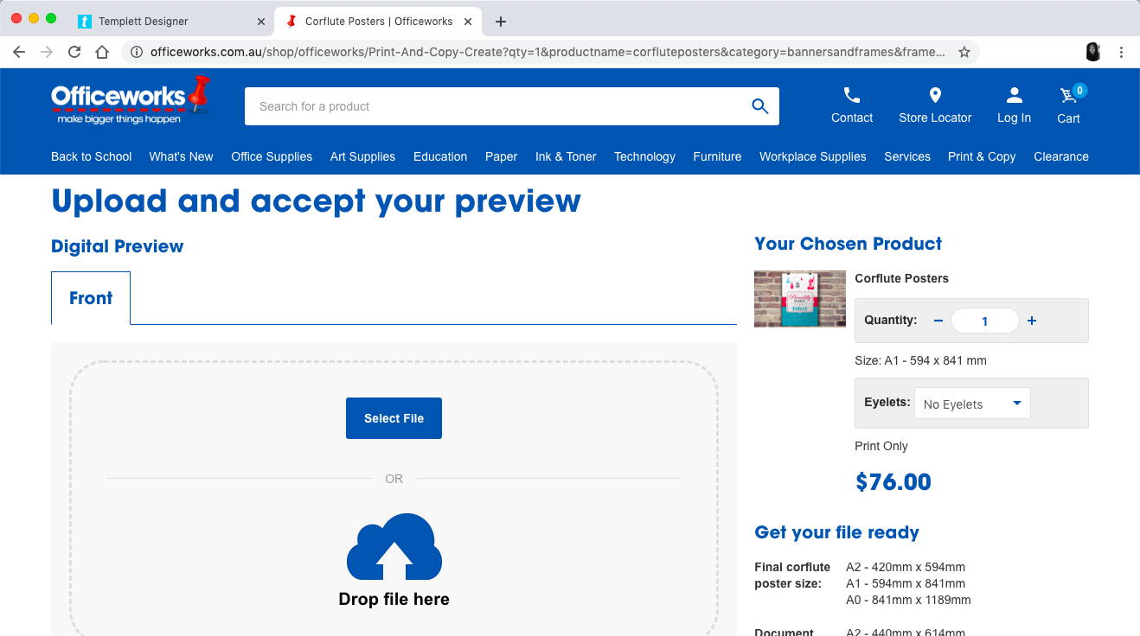Open the Education menu
This screenshot has height=636, width=1140.
click(440, 156)
